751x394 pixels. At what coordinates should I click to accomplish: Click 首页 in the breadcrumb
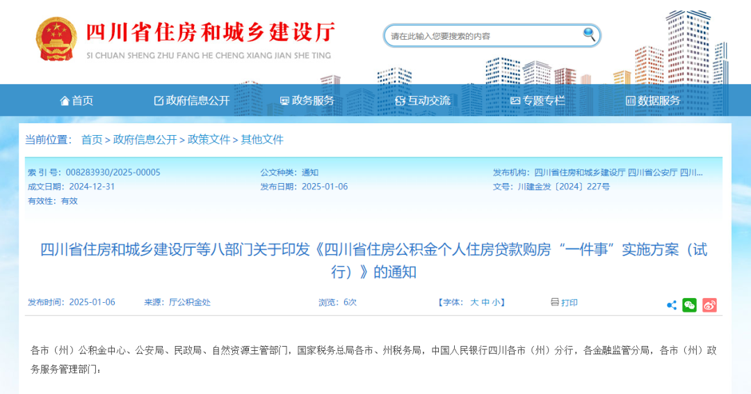click(92, 140)
